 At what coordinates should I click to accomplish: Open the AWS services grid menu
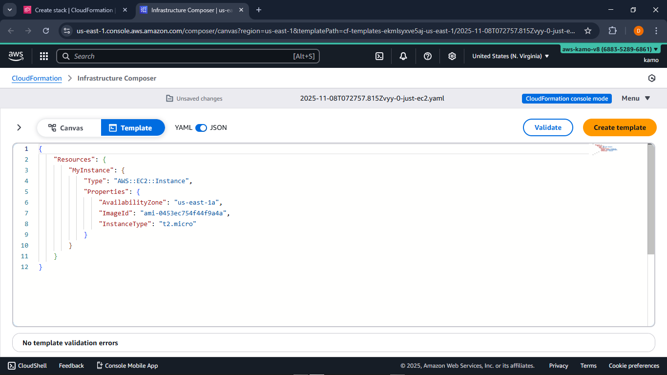pyautogui.click(x=44, y=56)
